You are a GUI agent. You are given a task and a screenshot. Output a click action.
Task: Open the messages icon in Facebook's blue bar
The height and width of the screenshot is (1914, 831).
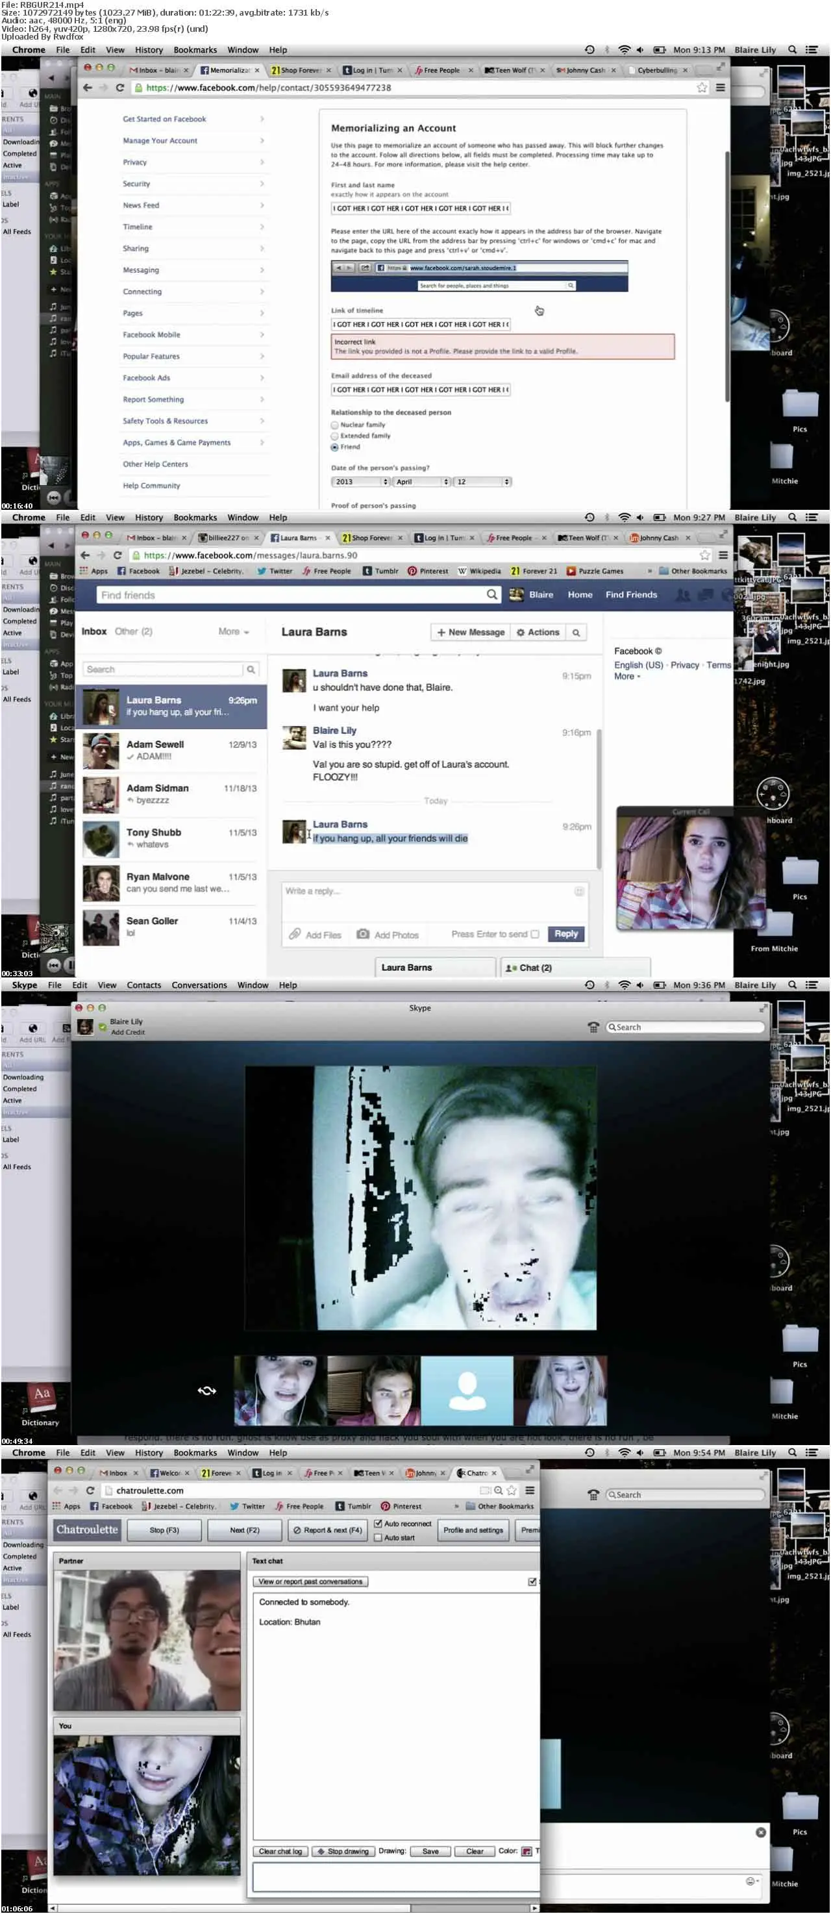click(706, 594)
